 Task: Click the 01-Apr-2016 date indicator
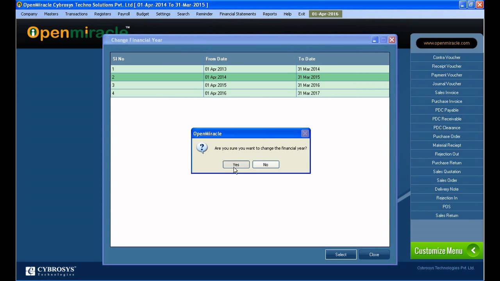click(325, 14)
